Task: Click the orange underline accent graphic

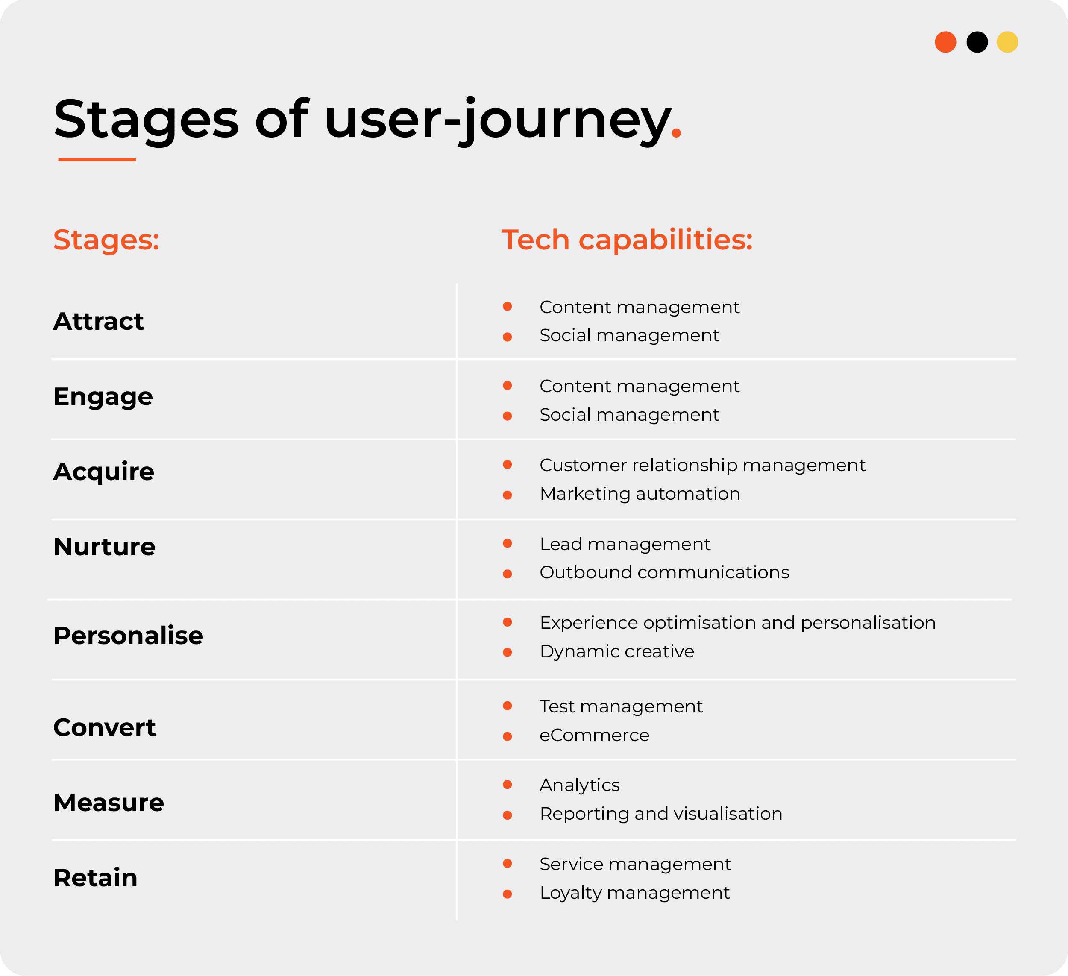Action: 94,163
